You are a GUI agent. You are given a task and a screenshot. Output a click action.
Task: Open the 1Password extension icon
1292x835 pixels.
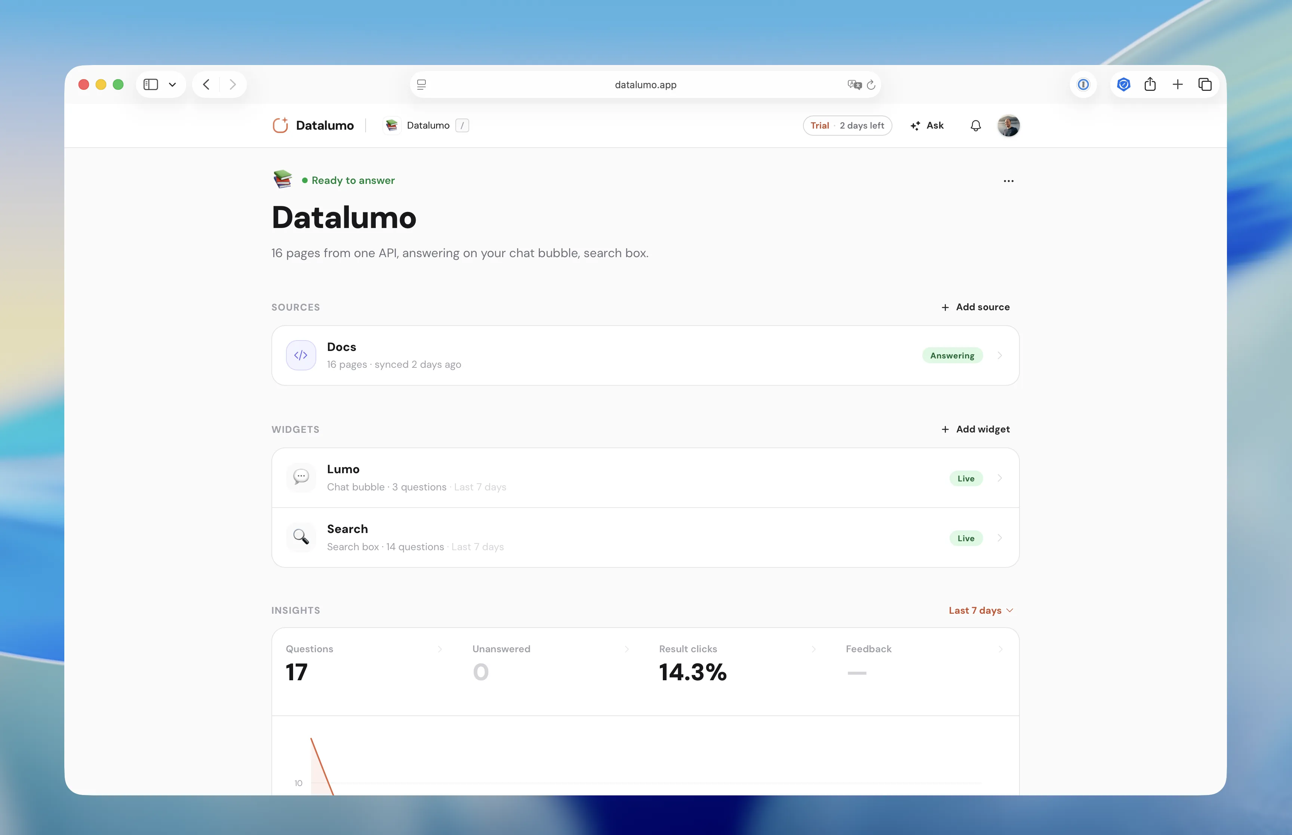[x=1083, y=84]
